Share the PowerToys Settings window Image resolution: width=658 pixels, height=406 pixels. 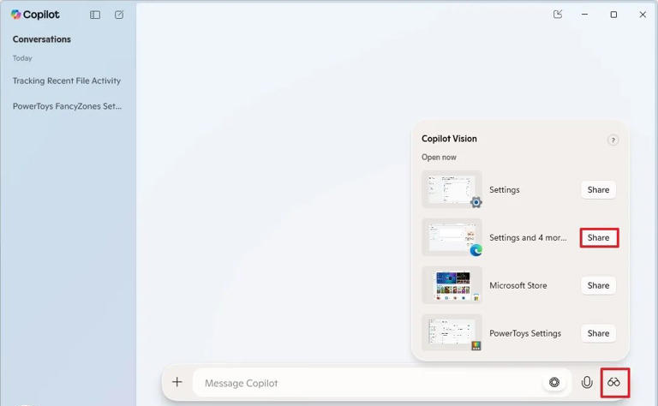click(x=598, y=333)
